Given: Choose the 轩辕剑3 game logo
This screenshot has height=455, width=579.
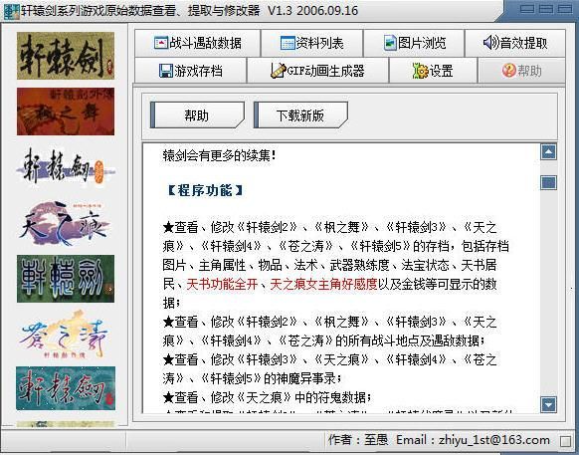Looking at the screenshot, I should [66, 167].
